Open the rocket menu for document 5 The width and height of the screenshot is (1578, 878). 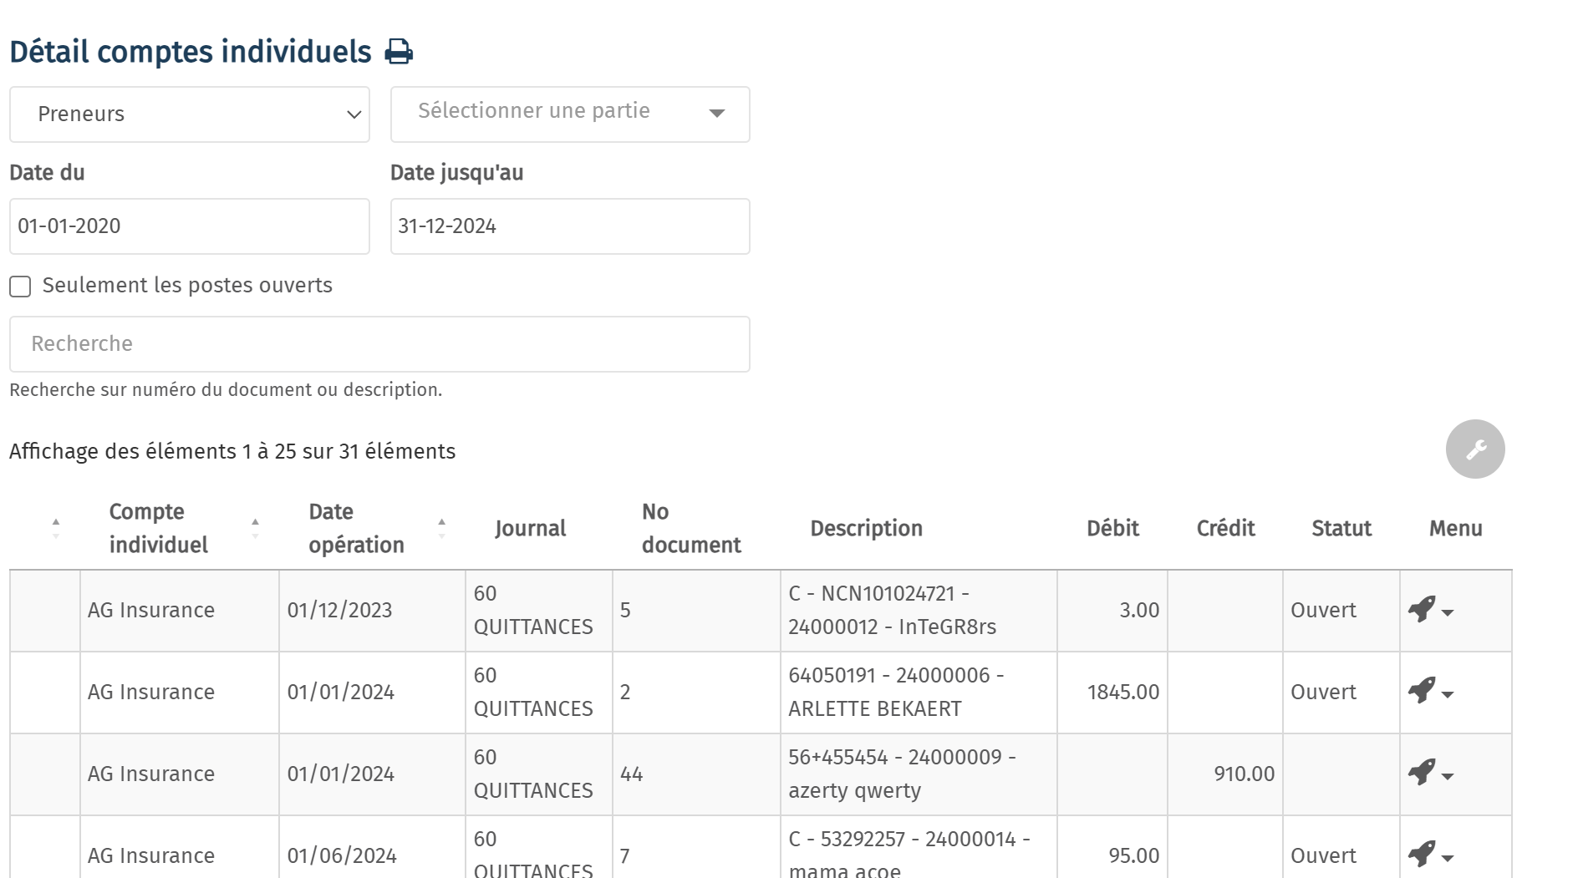tap(1430, 610)
